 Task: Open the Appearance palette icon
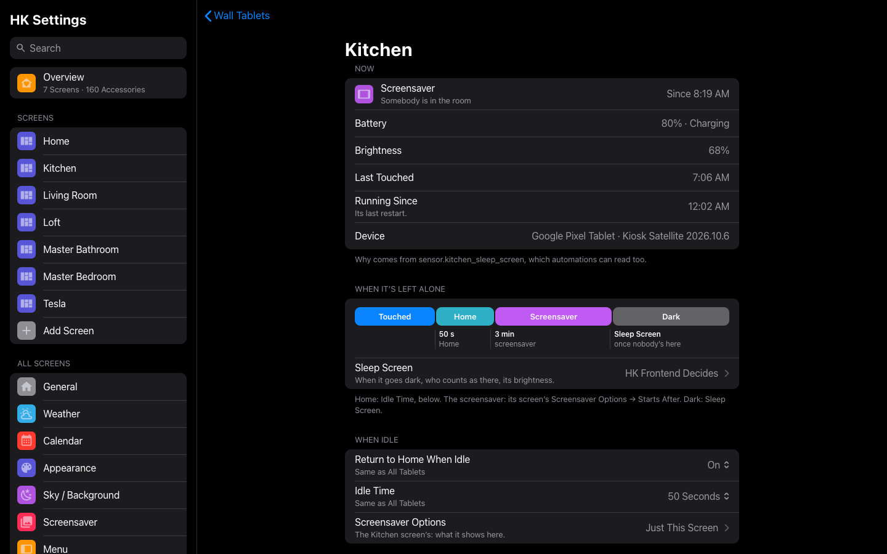pos(26,468)
